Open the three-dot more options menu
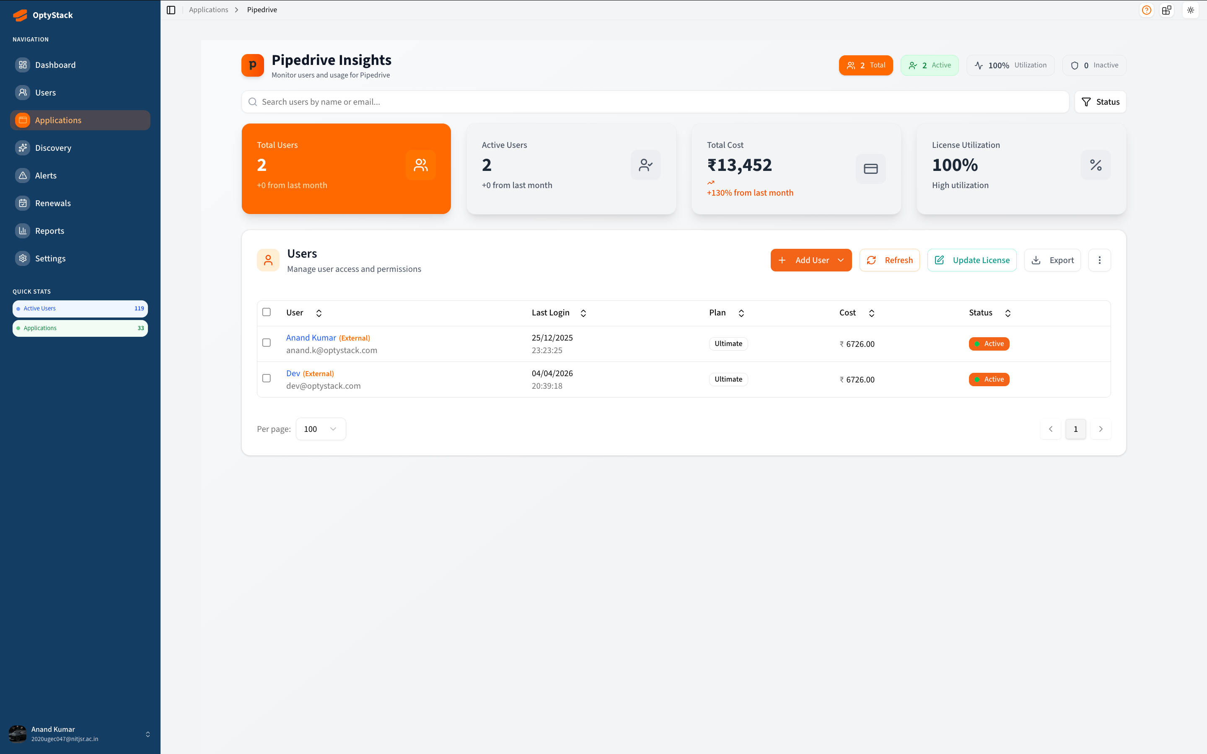Screen dimensions: 1207x754 tap(1099, 260)
